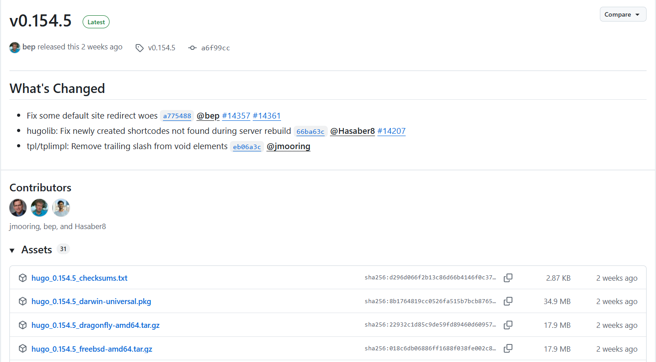
Task: Download hugo_0.154.5_freebsd-amd64.tar.gz
Action: click(92, 349)
